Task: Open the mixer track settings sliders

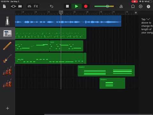Action: coord(29,6)
